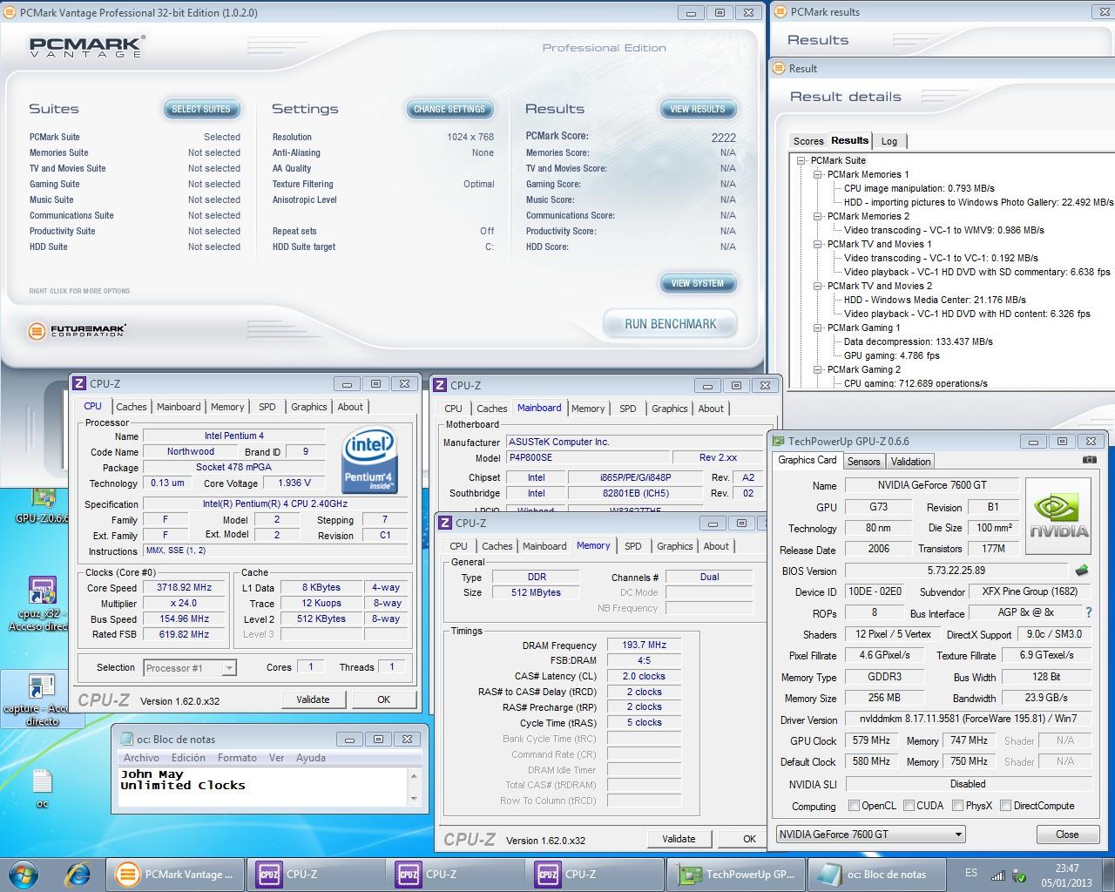This screenshot has height=892, width=1115.
Task: Open the SPD tab in the CPU-Z Memory window
Action: click(x=633, y=546)
